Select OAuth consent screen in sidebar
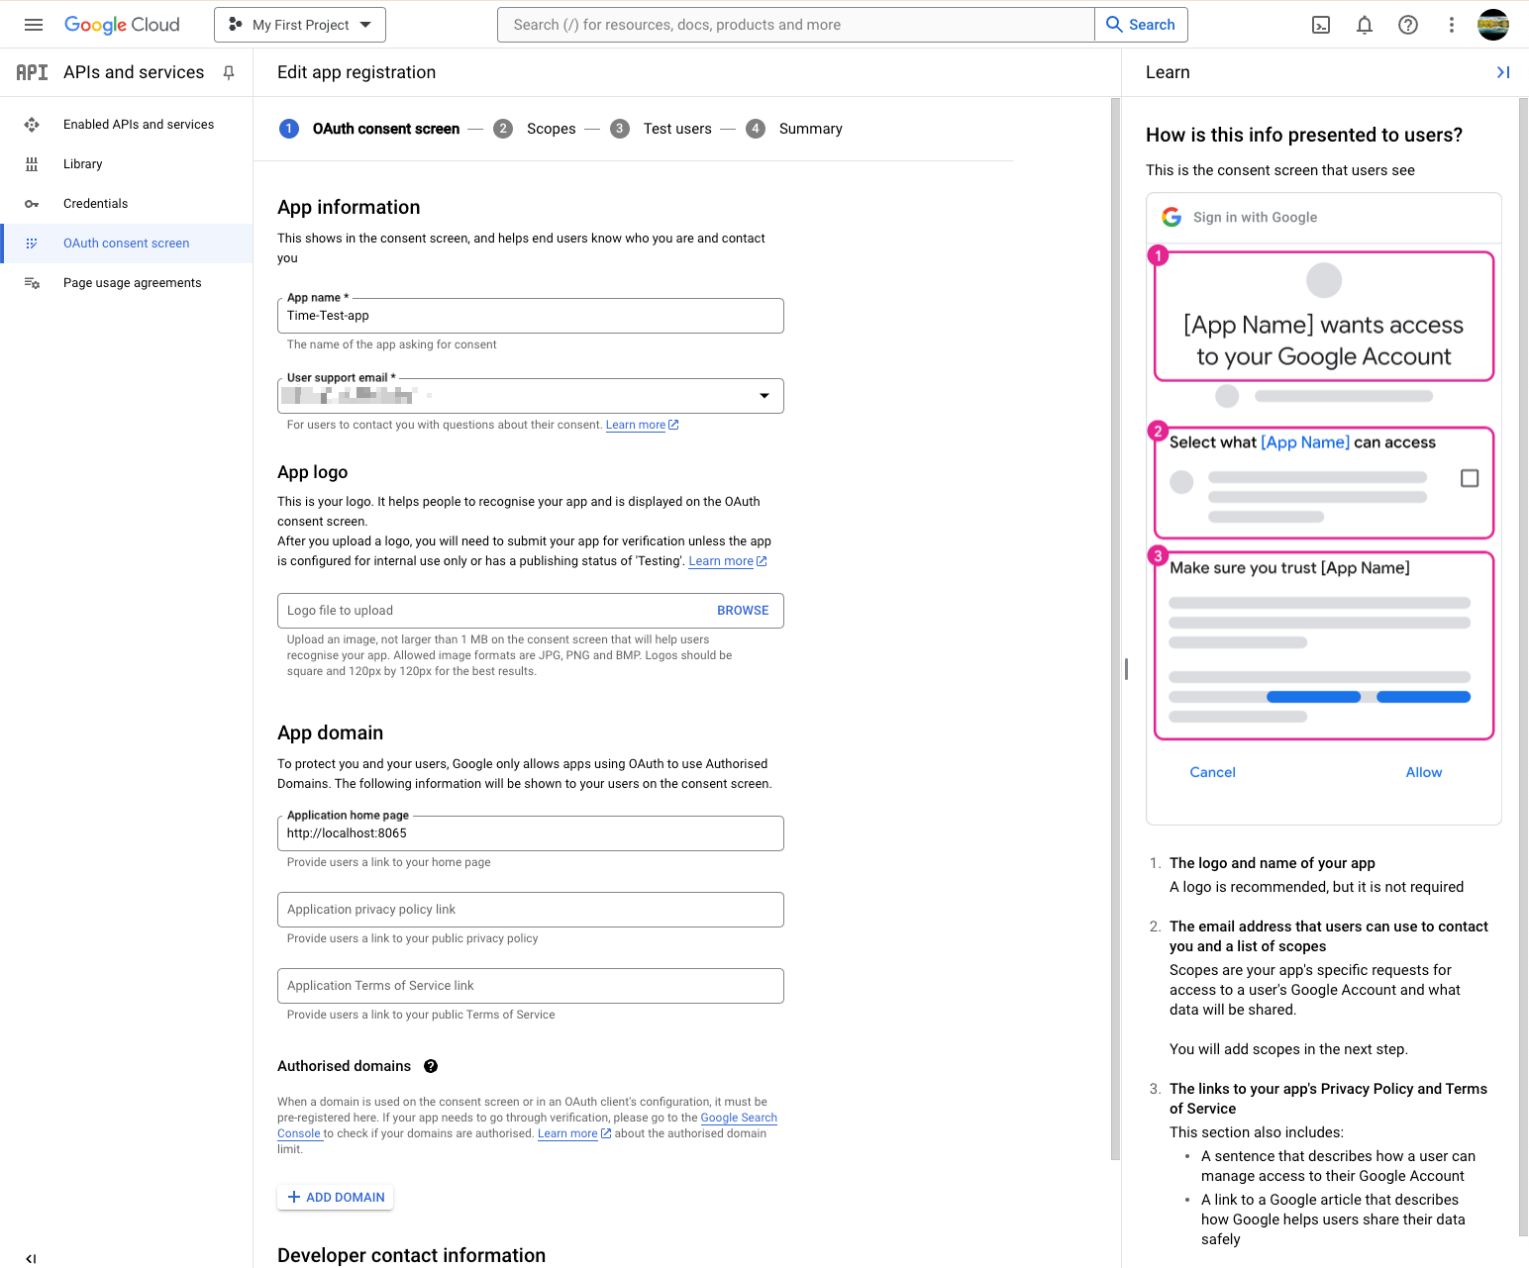Screen dimensions: 1529x1268 pyautogui.click(x=126, y=244)
